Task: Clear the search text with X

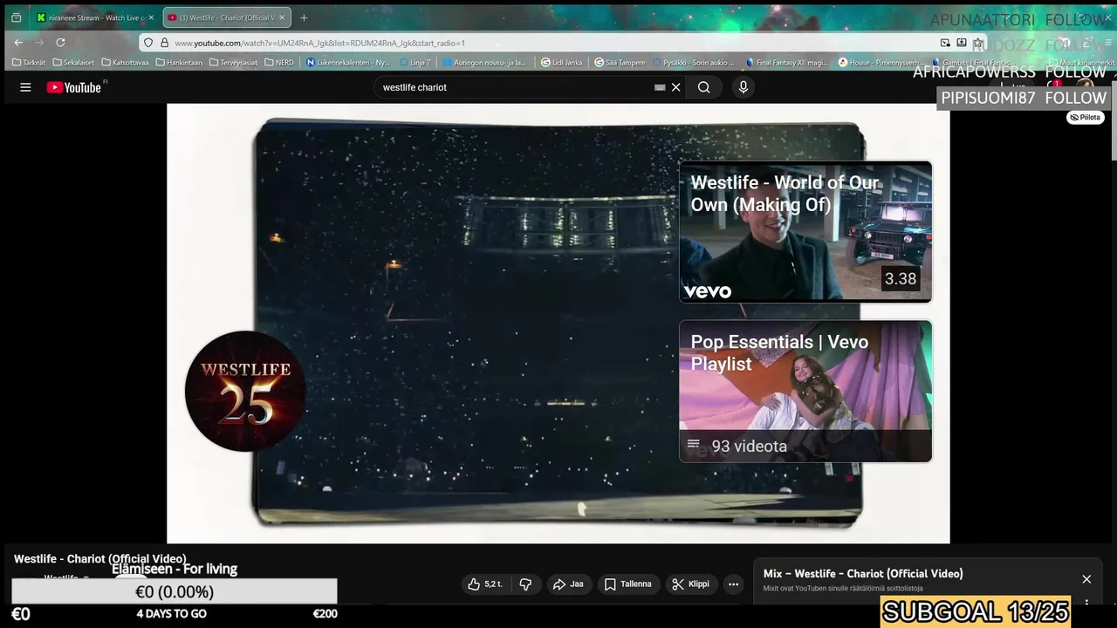Action: point(675,87)
